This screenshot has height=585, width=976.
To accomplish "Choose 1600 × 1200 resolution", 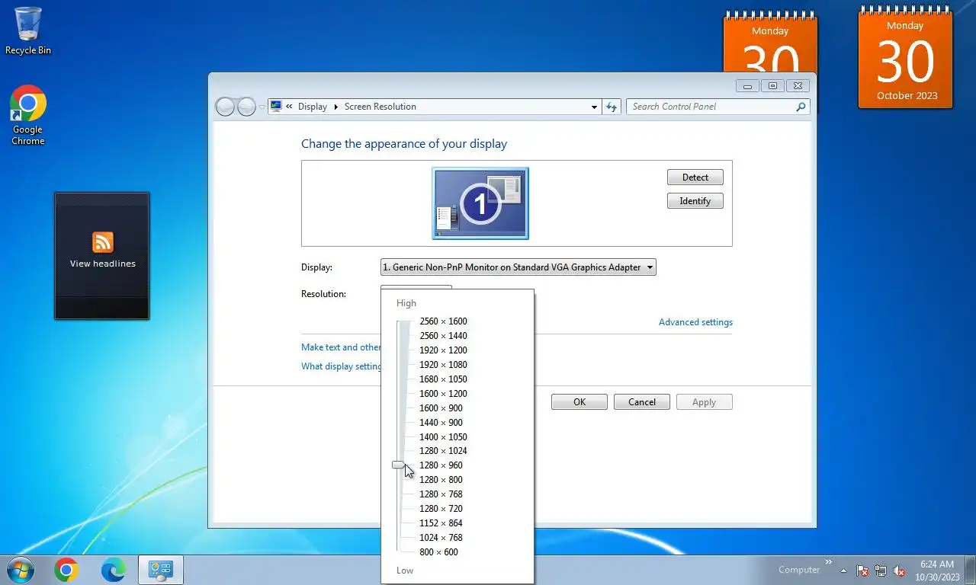I will point(443,394).
